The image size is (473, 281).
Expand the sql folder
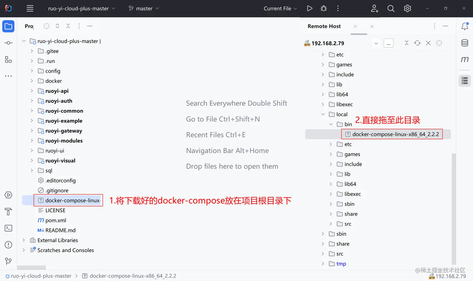(x=32, y=170)
